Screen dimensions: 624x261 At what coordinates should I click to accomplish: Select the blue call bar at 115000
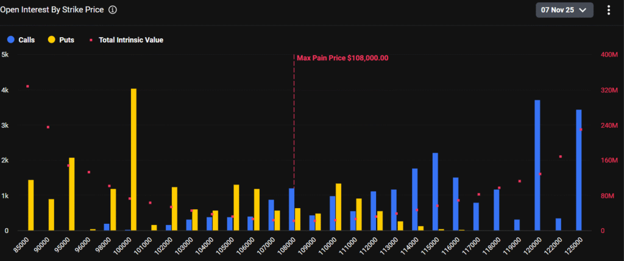pos(435,192)
